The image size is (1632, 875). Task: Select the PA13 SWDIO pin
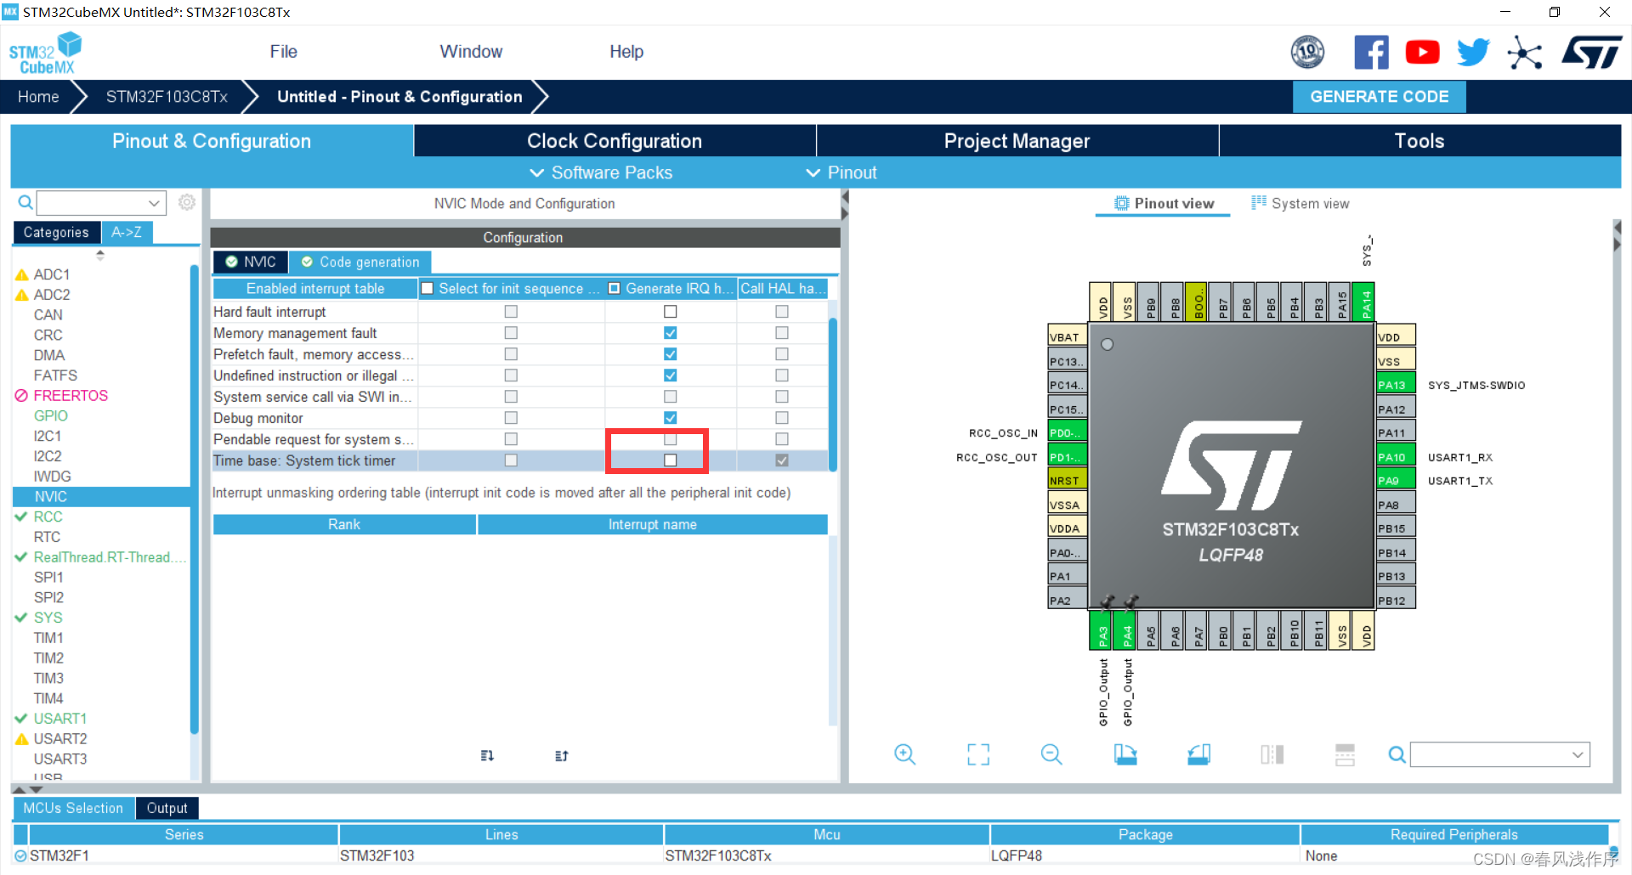point(1396,385)
